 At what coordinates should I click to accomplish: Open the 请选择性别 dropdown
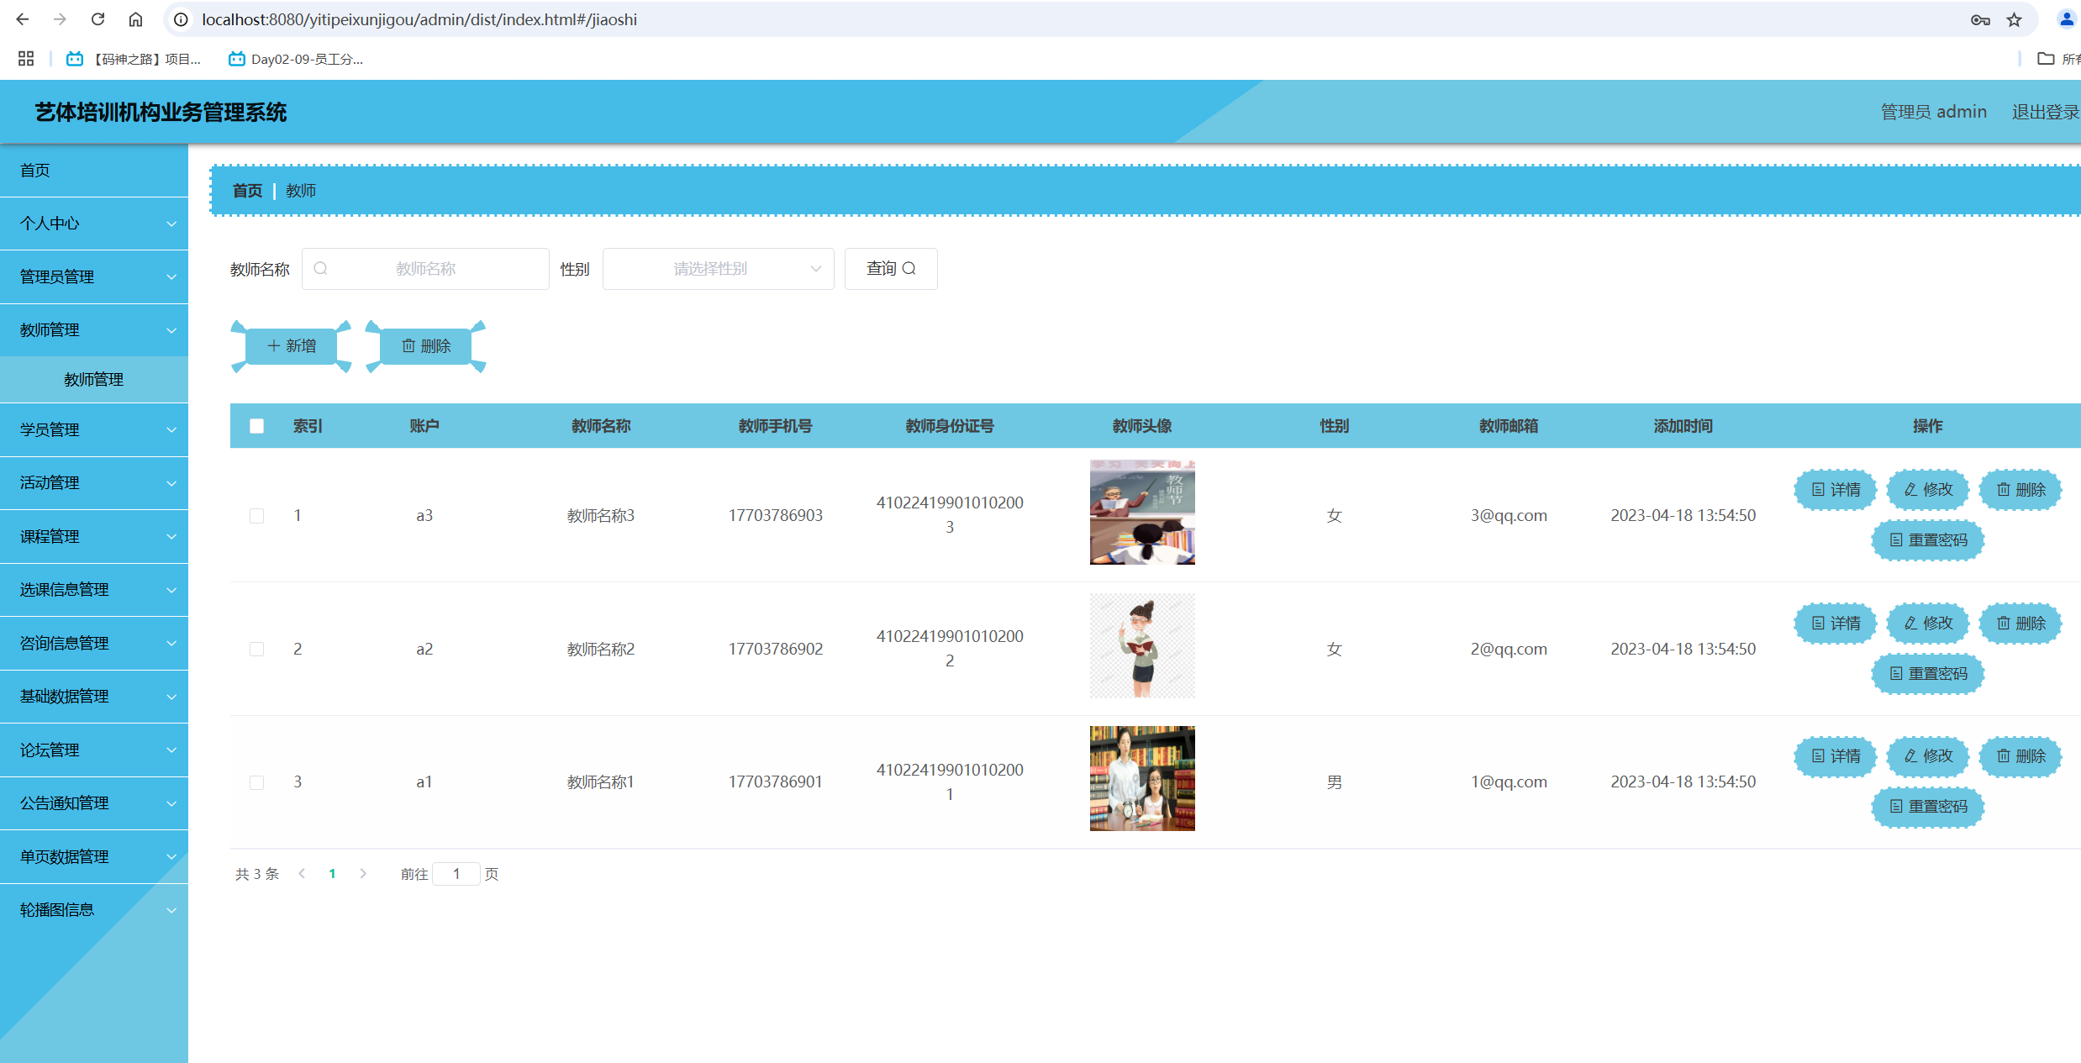coord(718,269)
